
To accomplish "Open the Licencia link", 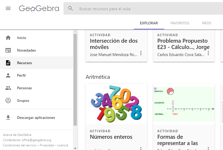I will click(x=63, y=145).
